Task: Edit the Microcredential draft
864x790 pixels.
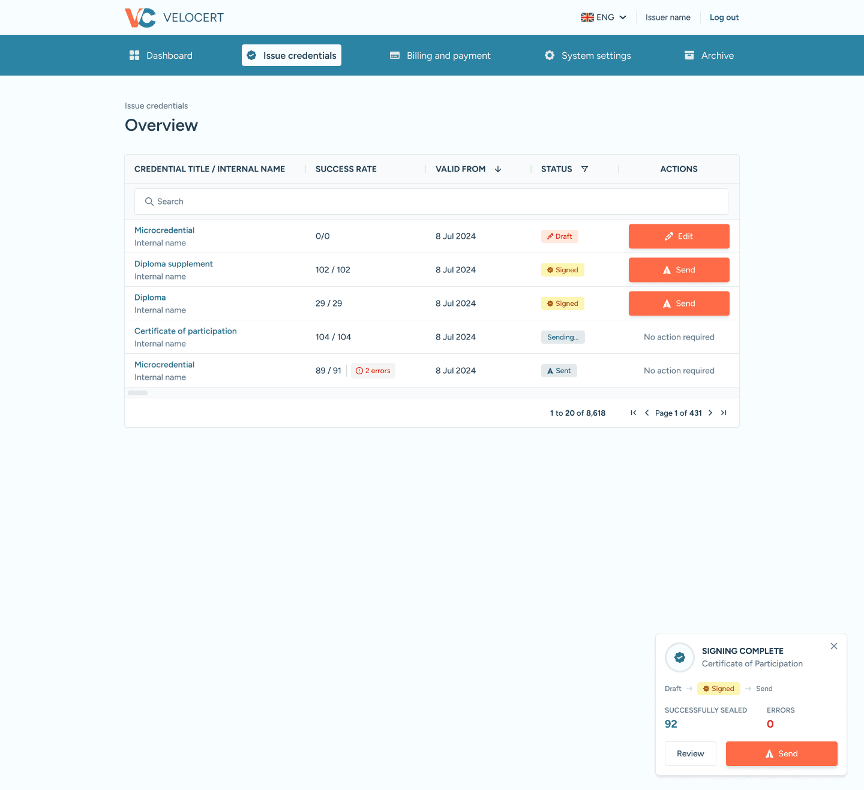Action: pyautogui.click(x=679, y=236)
